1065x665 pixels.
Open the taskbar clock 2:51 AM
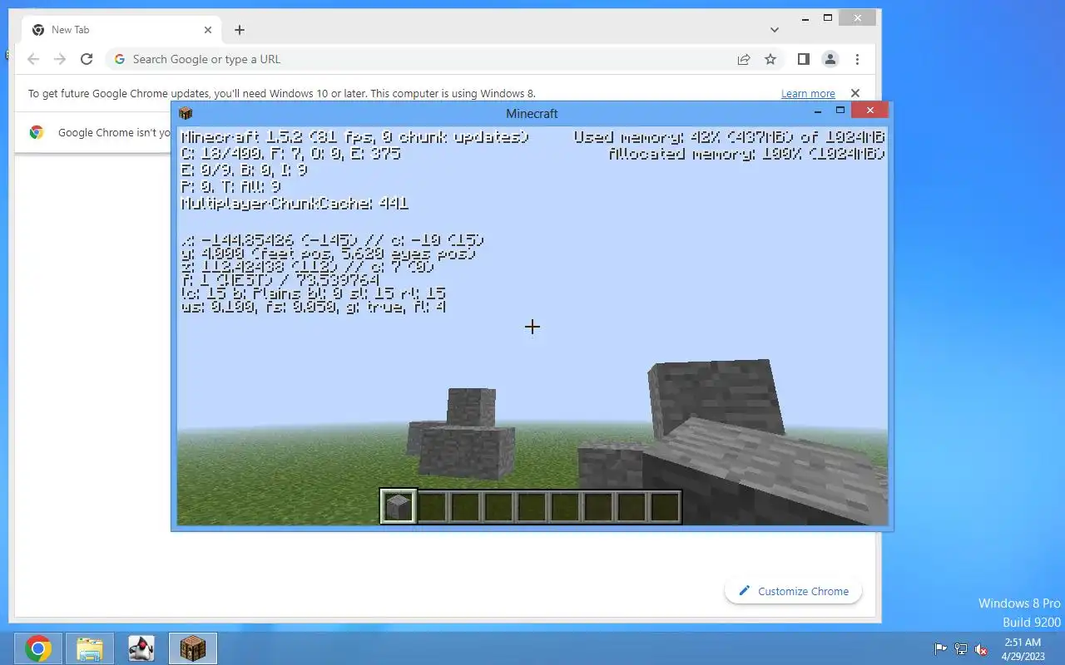pyautogui.click(x=1023, y=649)
